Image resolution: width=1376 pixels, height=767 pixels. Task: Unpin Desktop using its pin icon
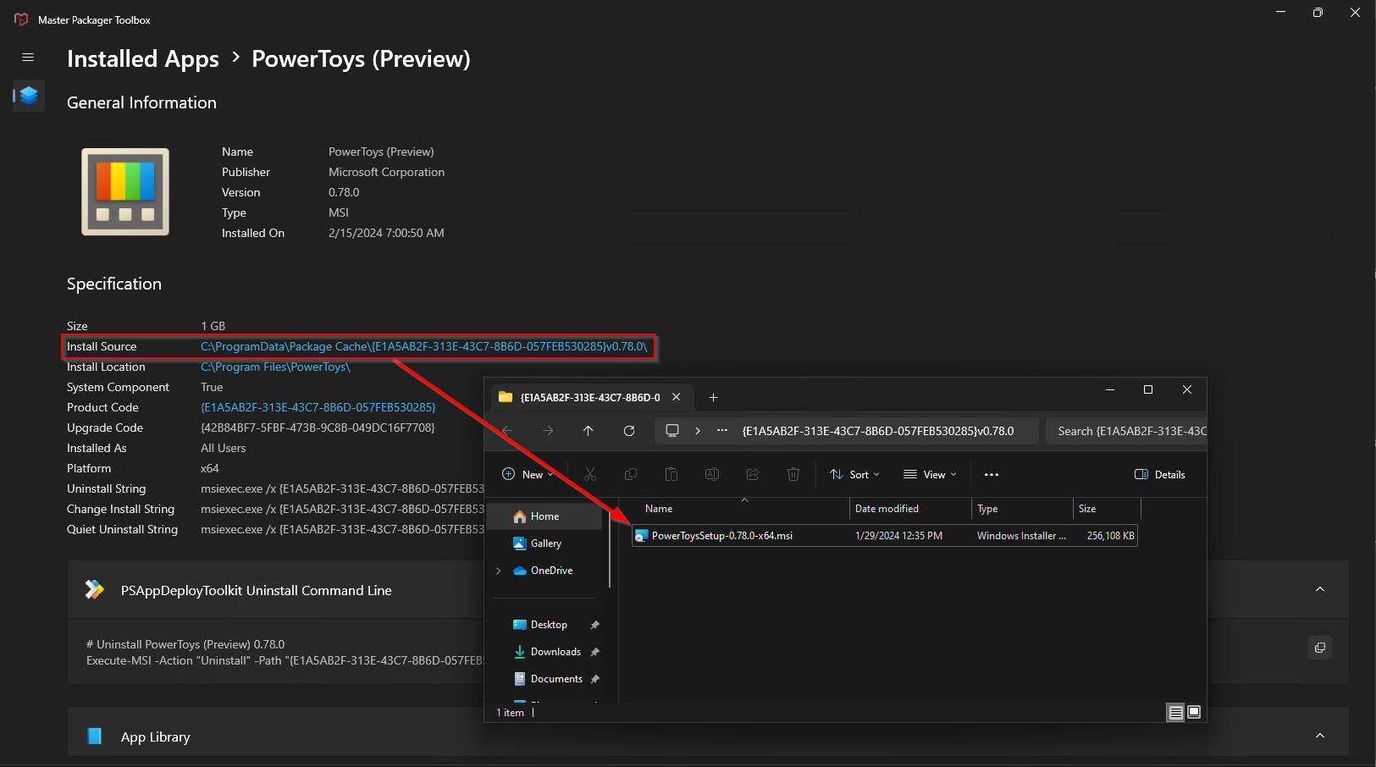595,625
